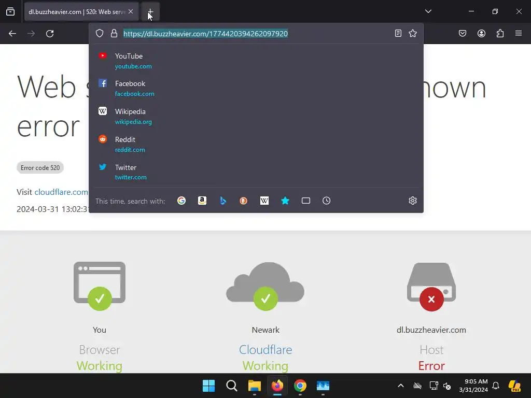The image size is (531, 398).
Task: Click the host server error icon
Action: [x=431, y=287]
